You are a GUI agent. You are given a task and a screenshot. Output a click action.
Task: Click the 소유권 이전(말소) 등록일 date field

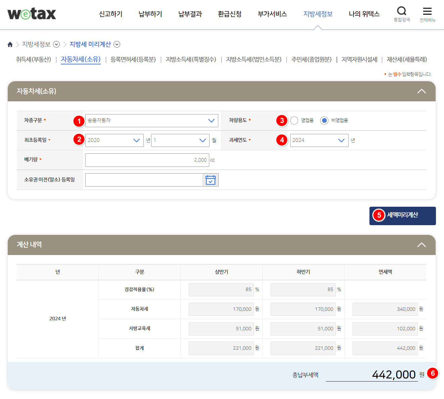click(144, 180)
